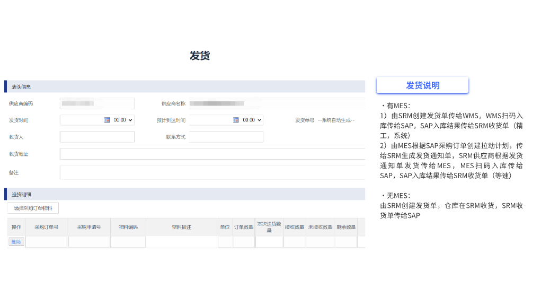Viewport: 541px width, 297px height.
Task: Click the 发货时间 date input box
Action: tap(82, 120)
